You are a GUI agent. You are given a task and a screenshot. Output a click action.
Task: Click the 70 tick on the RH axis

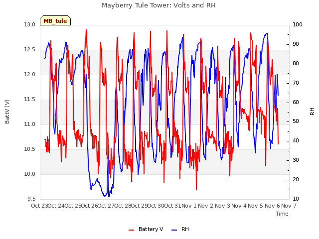[x=296, y=83]
